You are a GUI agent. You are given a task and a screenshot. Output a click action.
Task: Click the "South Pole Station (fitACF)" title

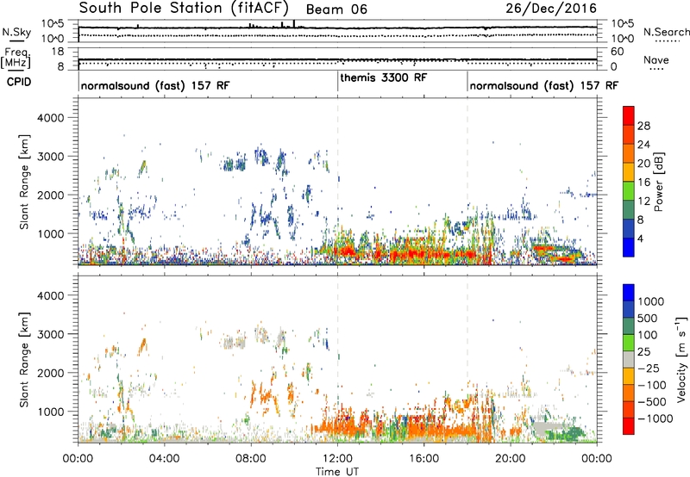pos(184,8)
